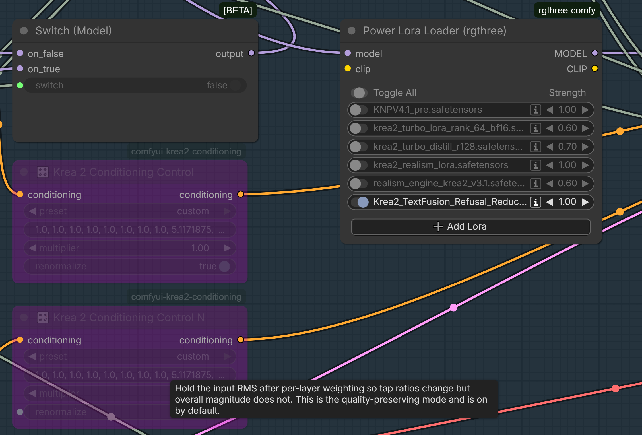Screen dimensions: 642x435
Task: Click the green switch input slot dot
Action: pyautogui.click(x=20, y=85)
